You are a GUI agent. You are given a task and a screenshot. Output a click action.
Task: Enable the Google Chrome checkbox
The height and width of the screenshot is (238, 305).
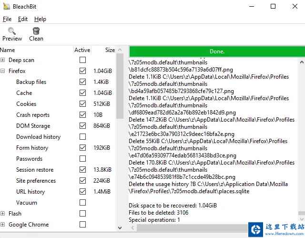[82, 224]
